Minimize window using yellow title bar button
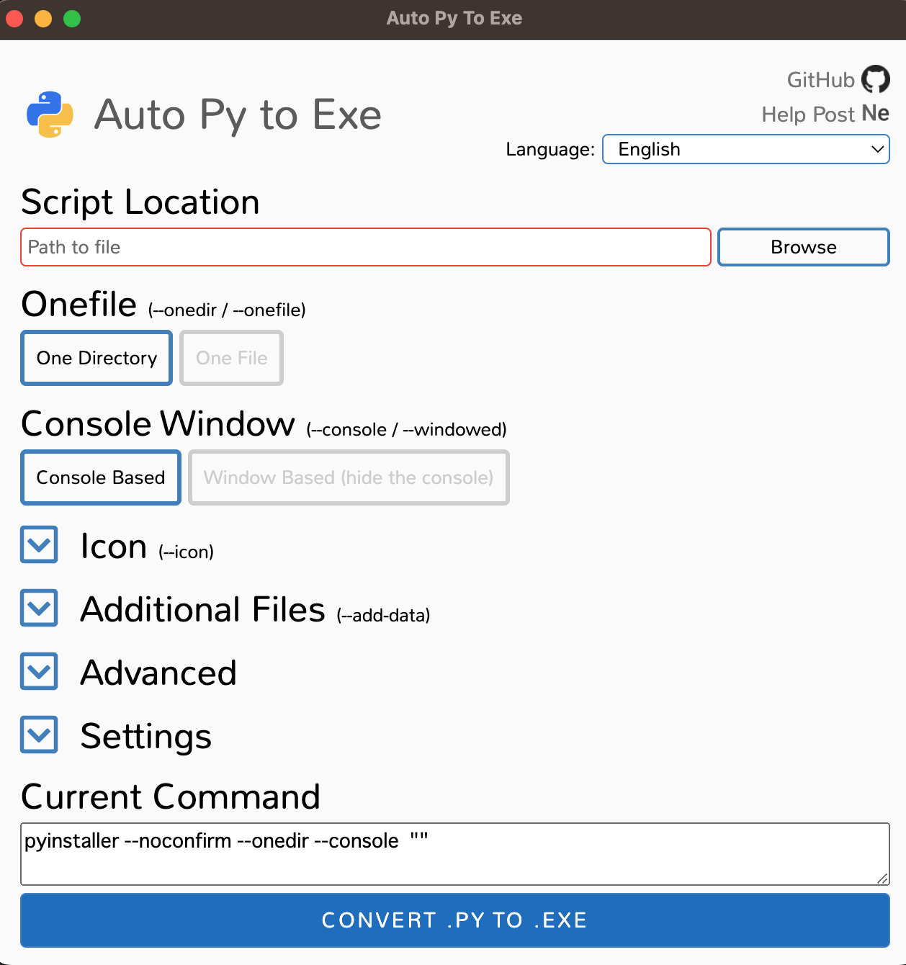This screenshot has width=906, height=965. point(43,19)
